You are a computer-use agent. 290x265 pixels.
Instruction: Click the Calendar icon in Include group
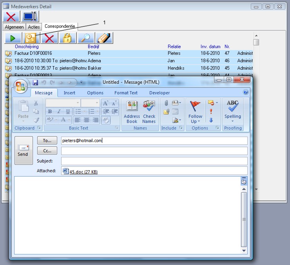[x=175, y=112]
